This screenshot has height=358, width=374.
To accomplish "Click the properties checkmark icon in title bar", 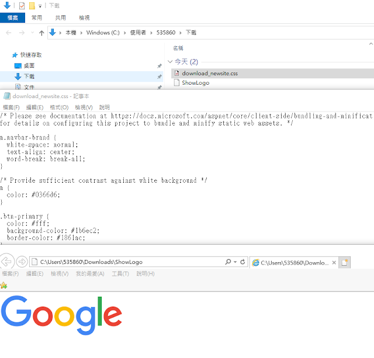I will (22, 5).
